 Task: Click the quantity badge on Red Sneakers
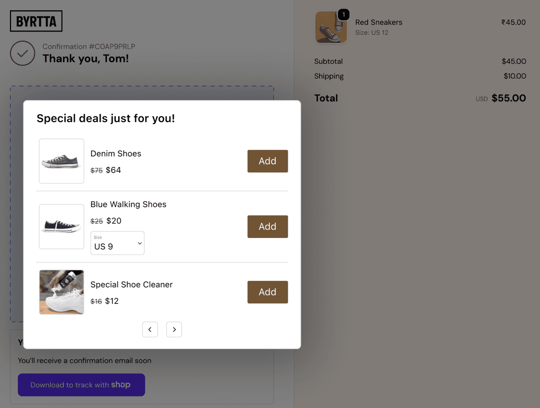(x=343, y=14)
